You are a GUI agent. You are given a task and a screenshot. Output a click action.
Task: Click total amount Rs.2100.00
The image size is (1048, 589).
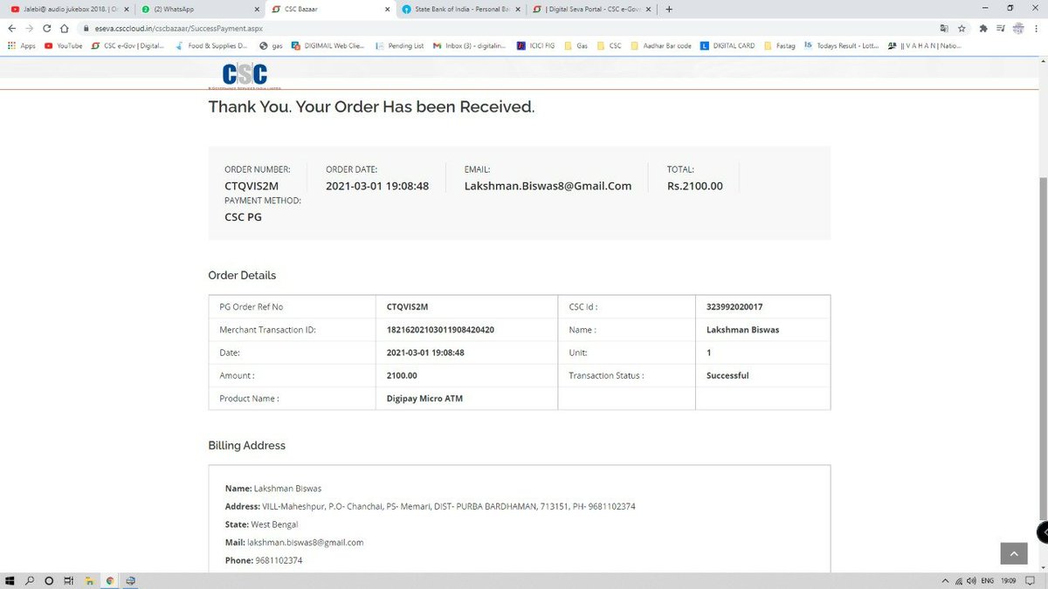click(x=695, y=186)
